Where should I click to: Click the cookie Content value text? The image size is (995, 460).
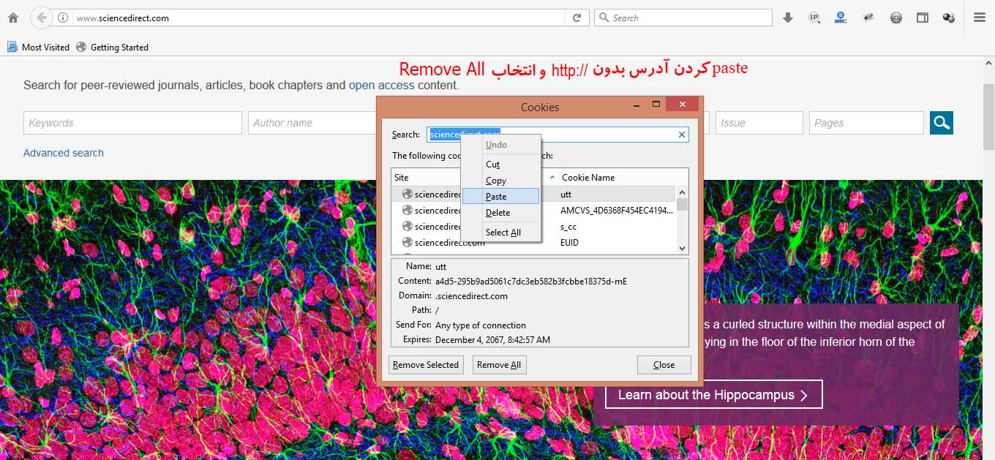pyautogui.click(x=531, y=282)
